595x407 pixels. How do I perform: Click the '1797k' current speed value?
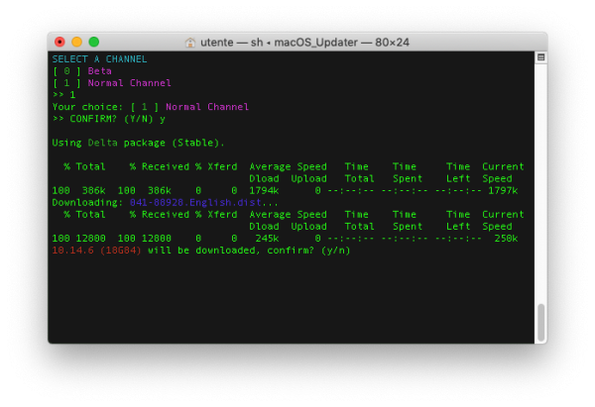point(503,190)
